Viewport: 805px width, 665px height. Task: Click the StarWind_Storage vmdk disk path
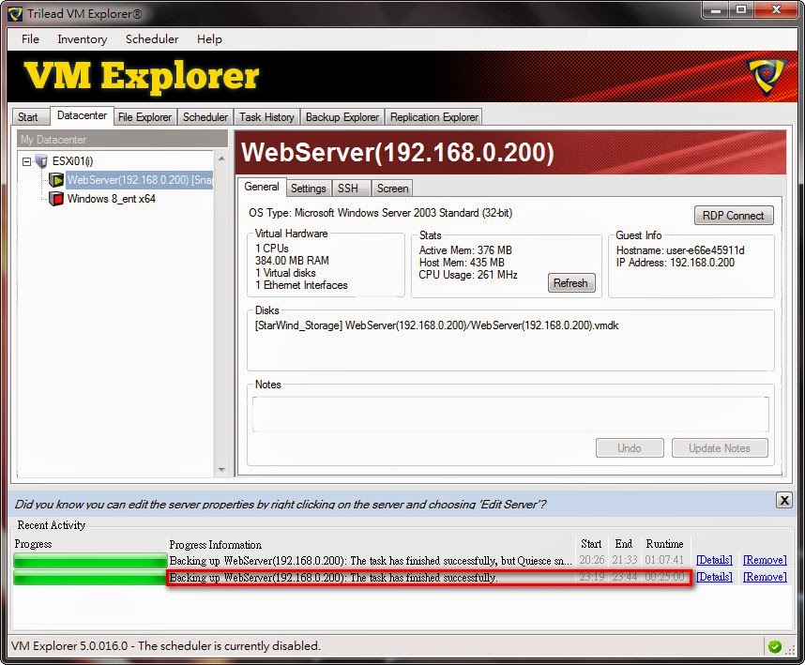click(437, 325)
